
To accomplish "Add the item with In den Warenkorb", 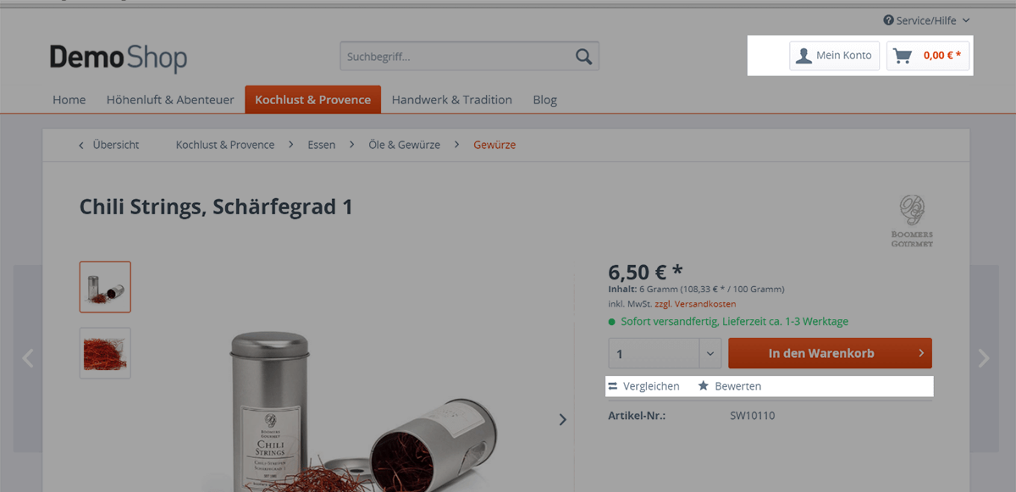I will point(830,353).
